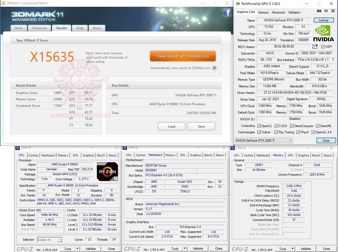This screenshot has height=252, width=338.
Task: Toggle the DirectML checkbox
Action: [x=318, y=126]
